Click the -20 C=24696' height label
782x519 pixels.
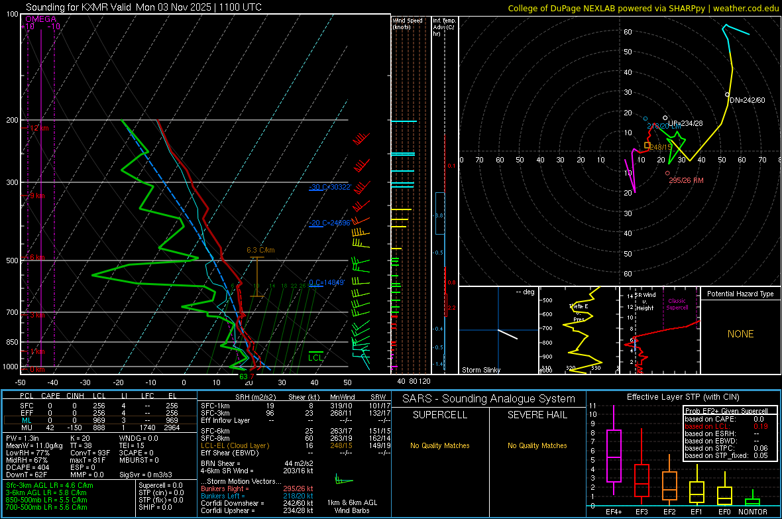(x=329, y=223)
